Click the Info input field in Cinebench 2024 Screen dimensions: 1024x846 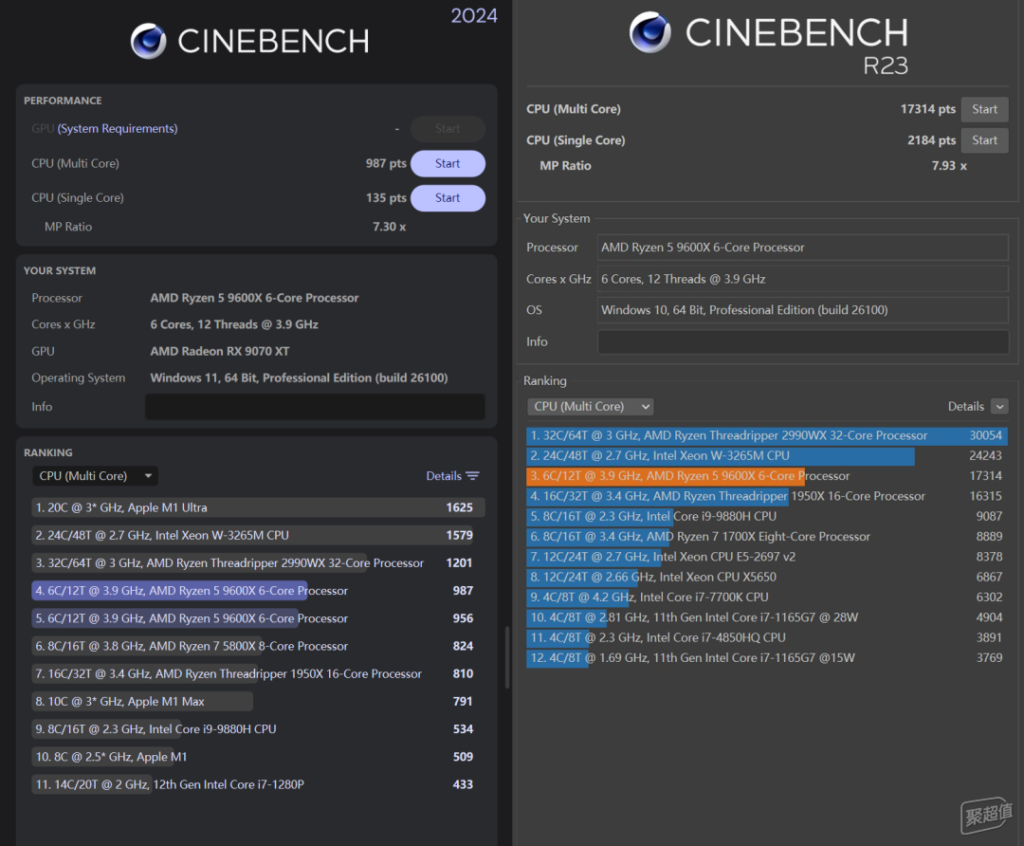click(315, 406)
